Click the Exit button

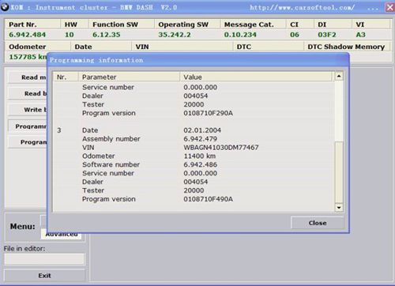44,276
